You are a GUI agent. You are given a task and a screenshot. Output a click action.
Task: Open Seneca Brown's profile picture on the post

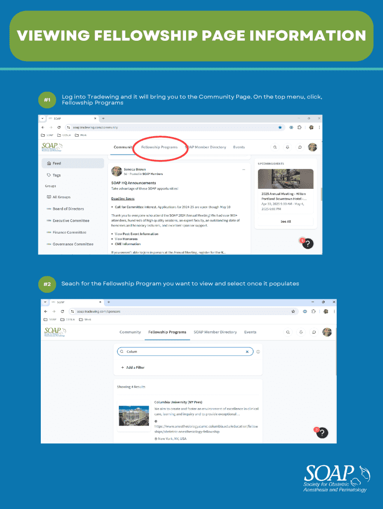point(116,171)
